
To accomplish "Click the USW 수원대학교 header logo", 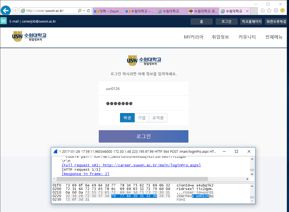I will click(x=29, y=36).
